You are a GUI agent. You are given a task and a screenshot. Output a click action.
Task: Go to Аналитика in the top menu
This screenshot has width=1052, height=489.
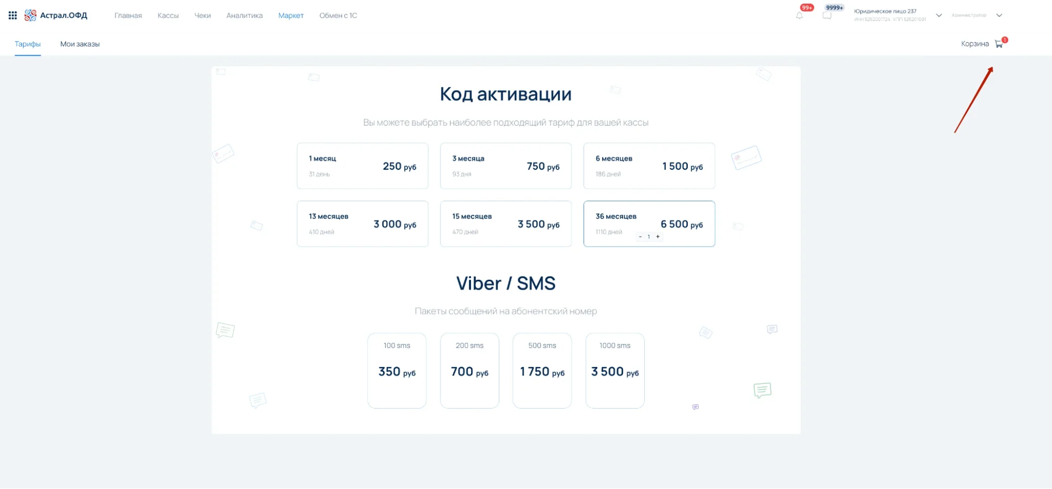(244, 16)
